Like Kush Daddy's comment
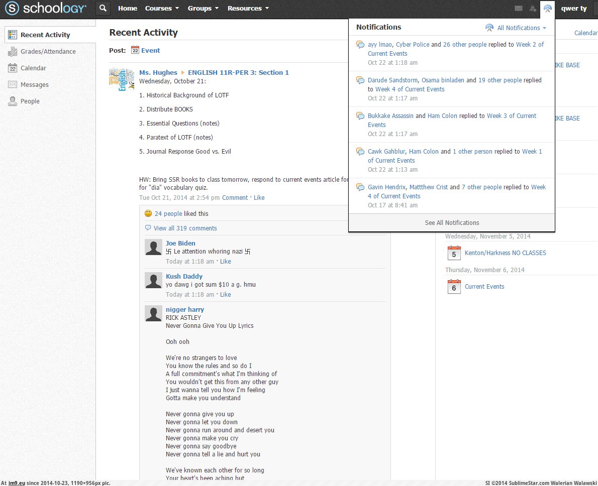598x486 pixels. 226,295
